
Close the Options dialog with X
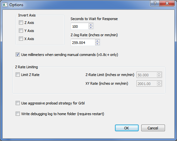click(x=167, y=3)
